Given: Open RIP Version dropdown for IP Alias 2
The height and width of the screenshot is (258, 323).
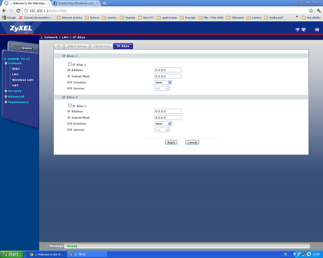Looking at the screenshot, I should coord(162,130).
